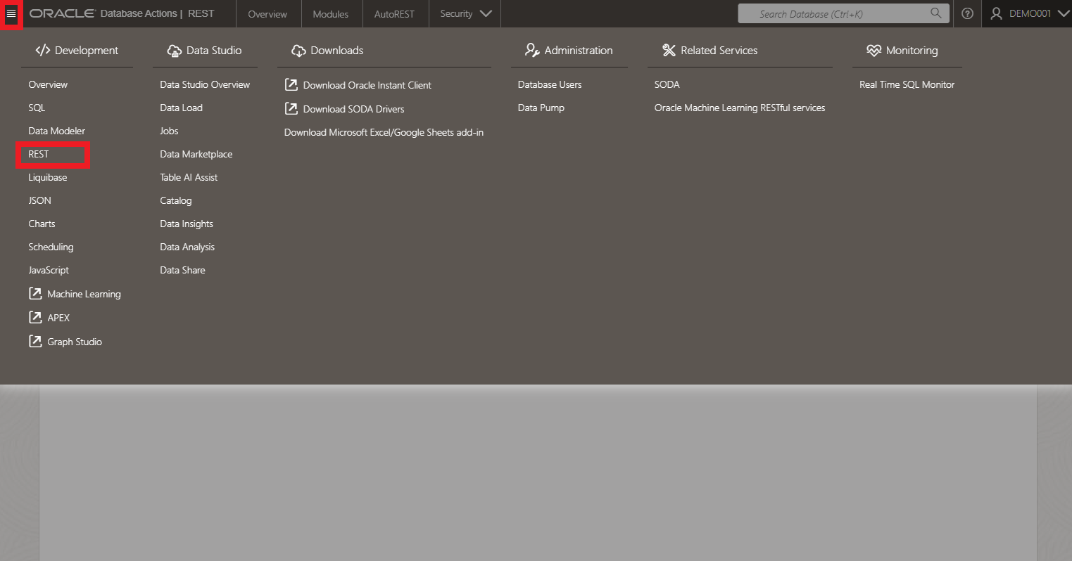Viewport: 1072px width, 561px height.
Task: Select Download SODA Drivers
Action: (353, 109)
